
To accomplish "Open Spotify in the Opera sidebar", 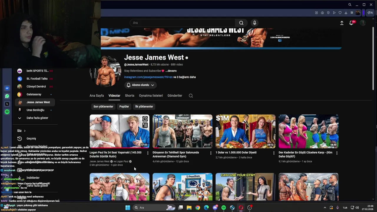I will pyautogui.click(x=7, y=112).
